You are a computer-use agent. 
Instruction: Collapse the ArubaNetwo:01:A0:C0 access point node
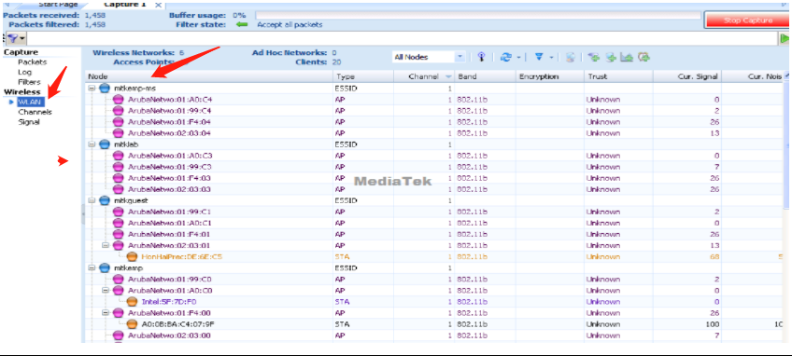[105, 291]
